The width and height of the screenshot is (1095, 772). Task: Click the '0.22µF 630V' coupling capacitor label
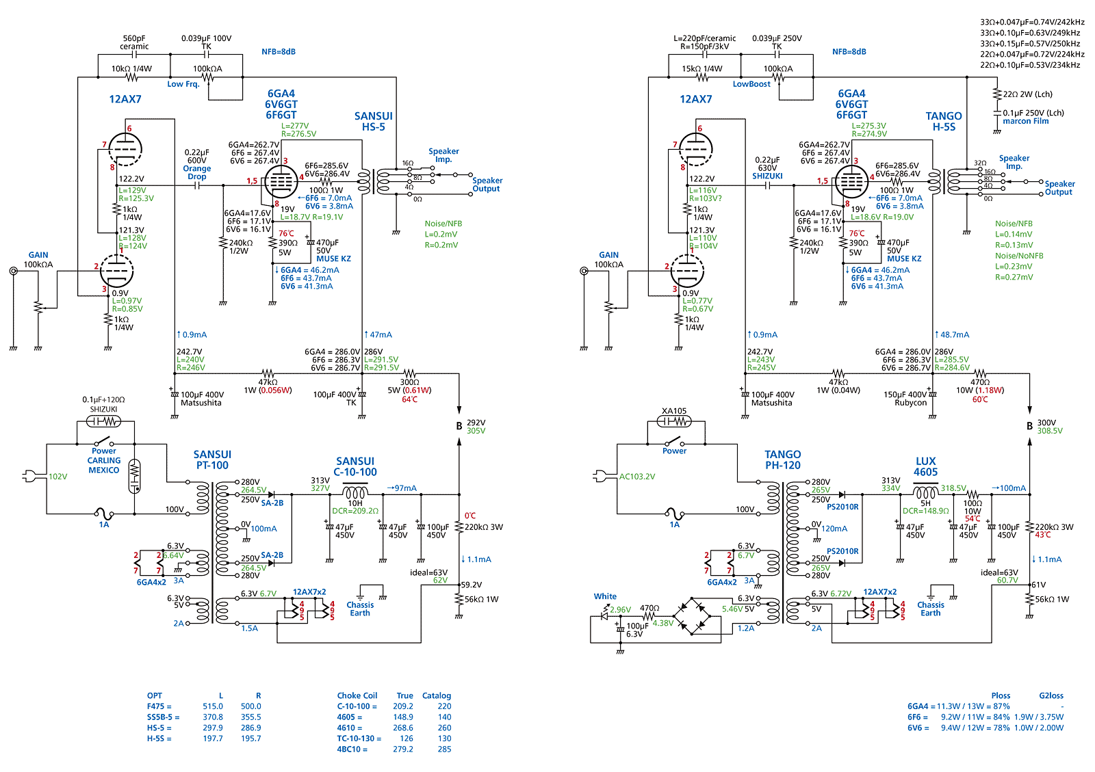pyautogui.click(x=767, y=164)
